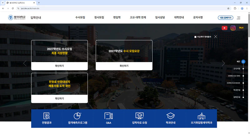Open the browser extensions icon

[x=235, y=8]
